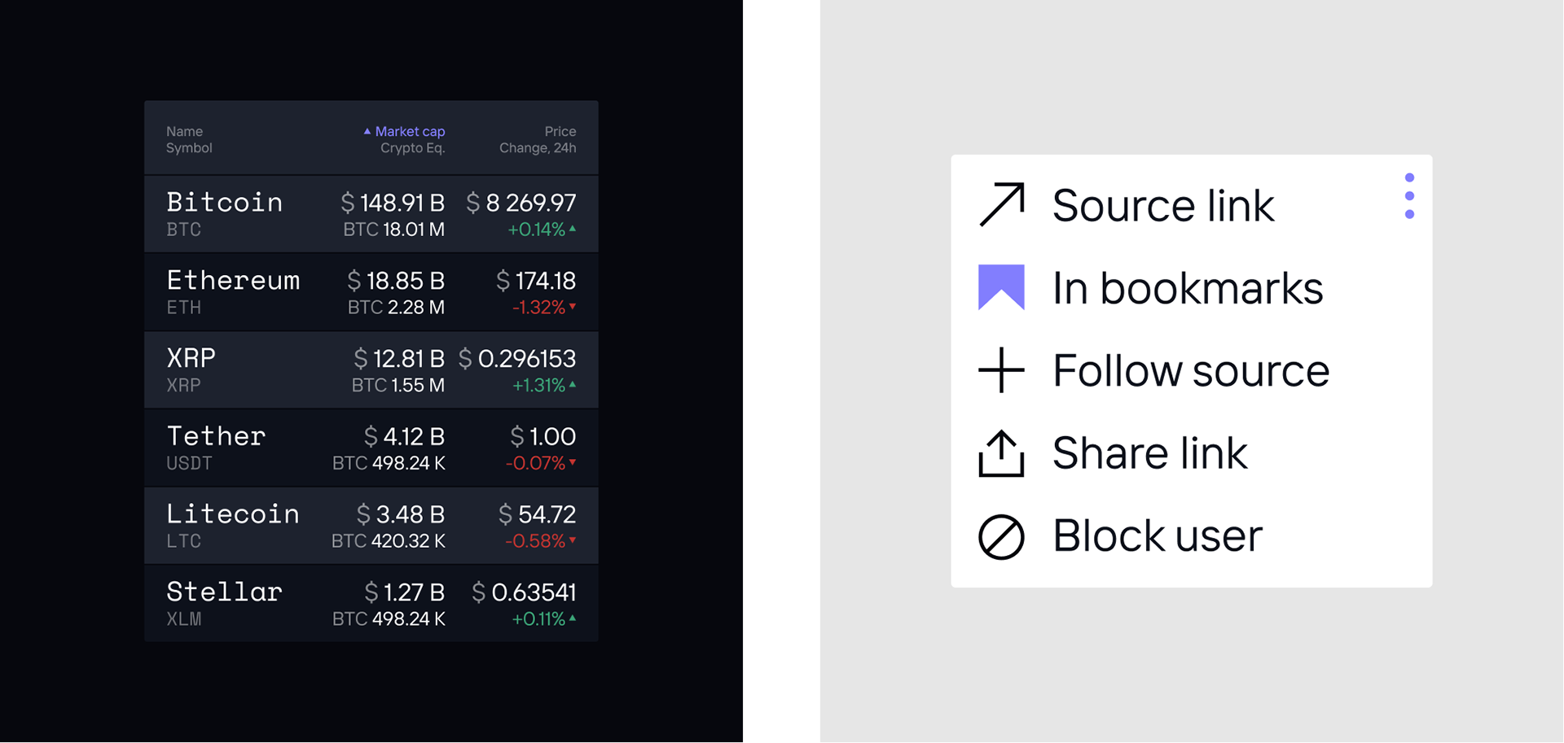The height and width of the screenshot is (743, 1564).
Task: Click the share upload icon
Action: pos(1001,453)
